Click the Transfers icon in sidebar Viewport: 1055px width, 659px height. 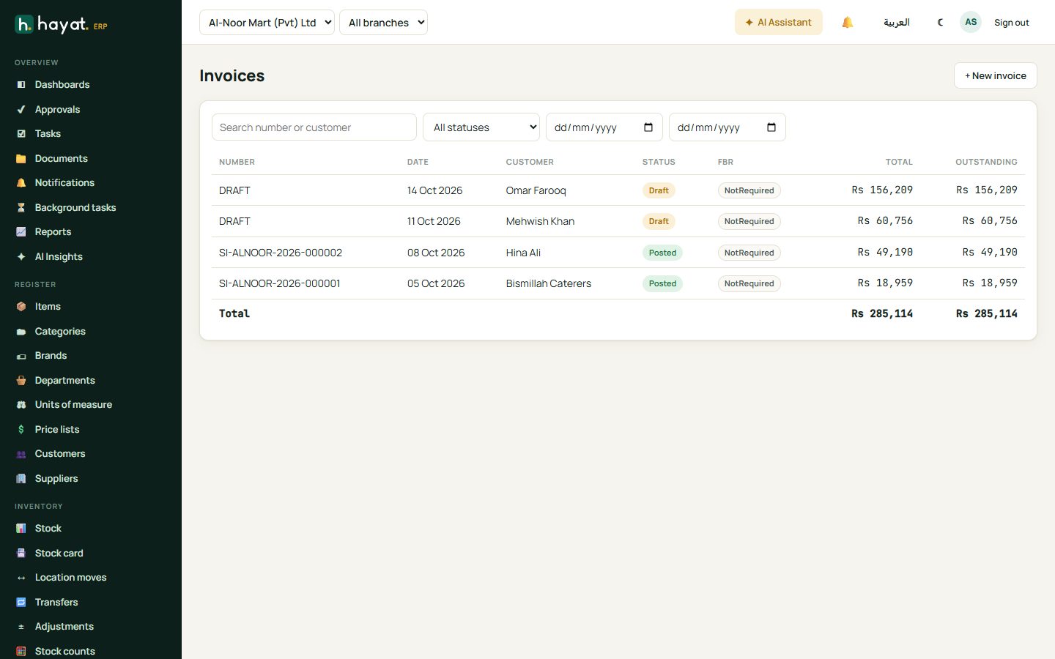point(21,603)
